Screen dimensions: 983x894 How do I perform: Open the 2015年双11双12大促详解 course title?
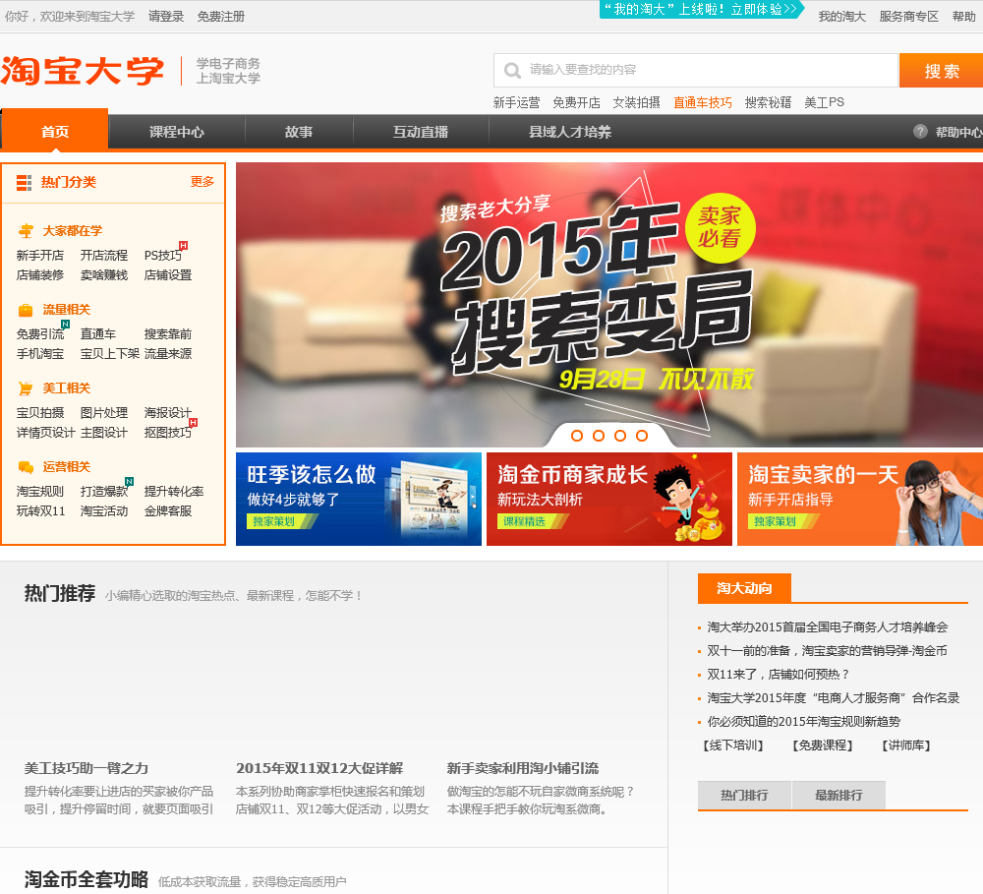(x=319, y=768)
